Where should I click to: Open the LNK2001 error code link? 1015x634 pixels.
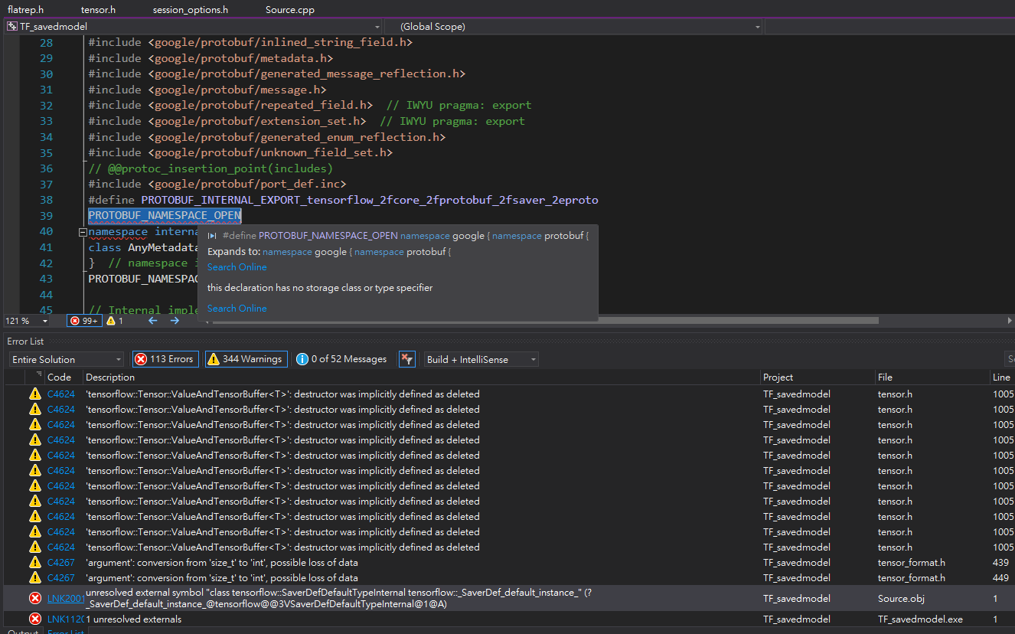66,598
